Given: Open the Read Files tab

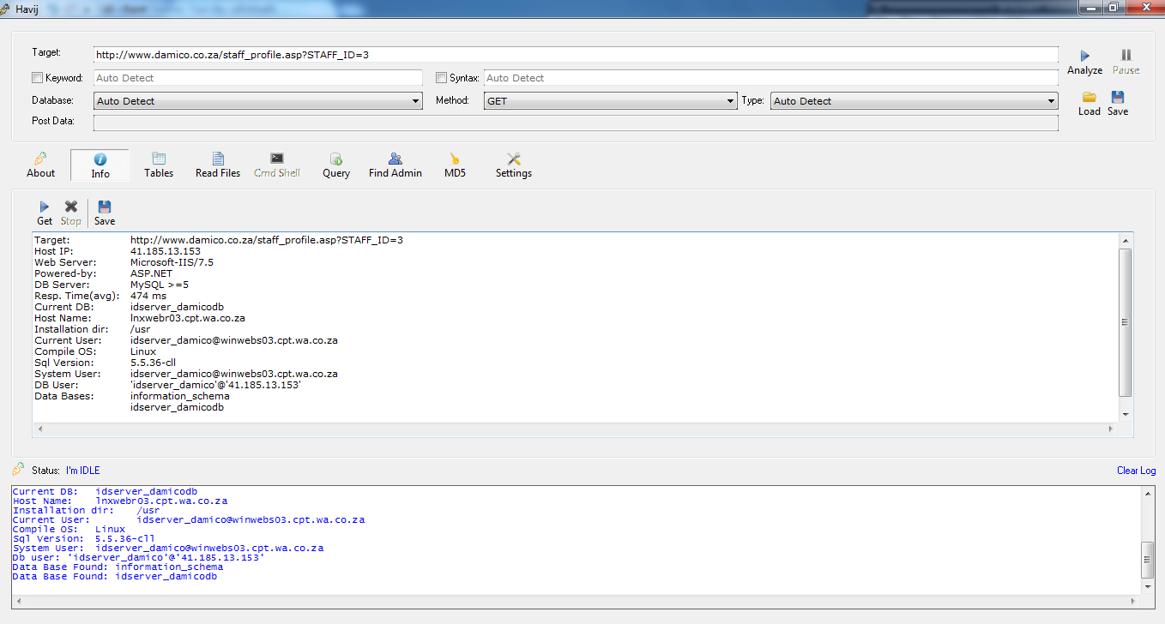Looking at the screenshot, I should pos(218,165).
